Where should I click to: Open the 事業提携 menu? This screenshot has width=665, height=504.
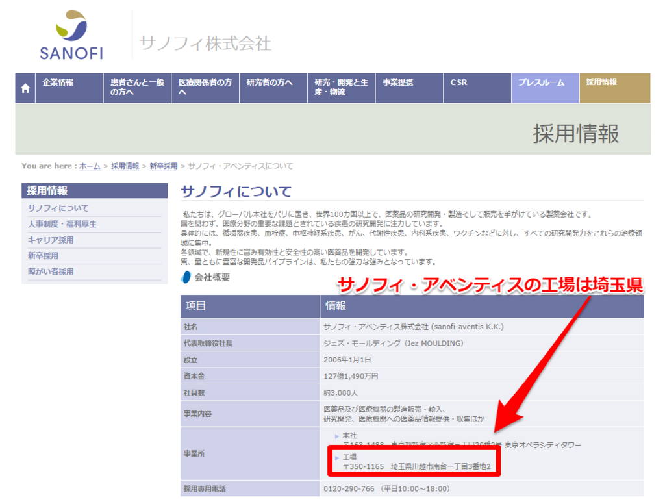point(409,88)
